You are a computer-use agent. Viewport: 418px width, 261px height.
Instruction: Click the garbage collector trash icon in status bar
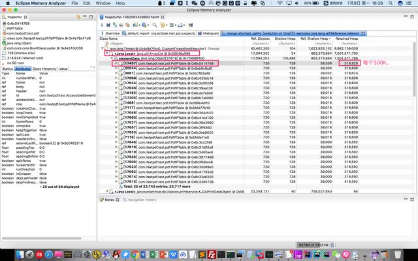(332, 245)
